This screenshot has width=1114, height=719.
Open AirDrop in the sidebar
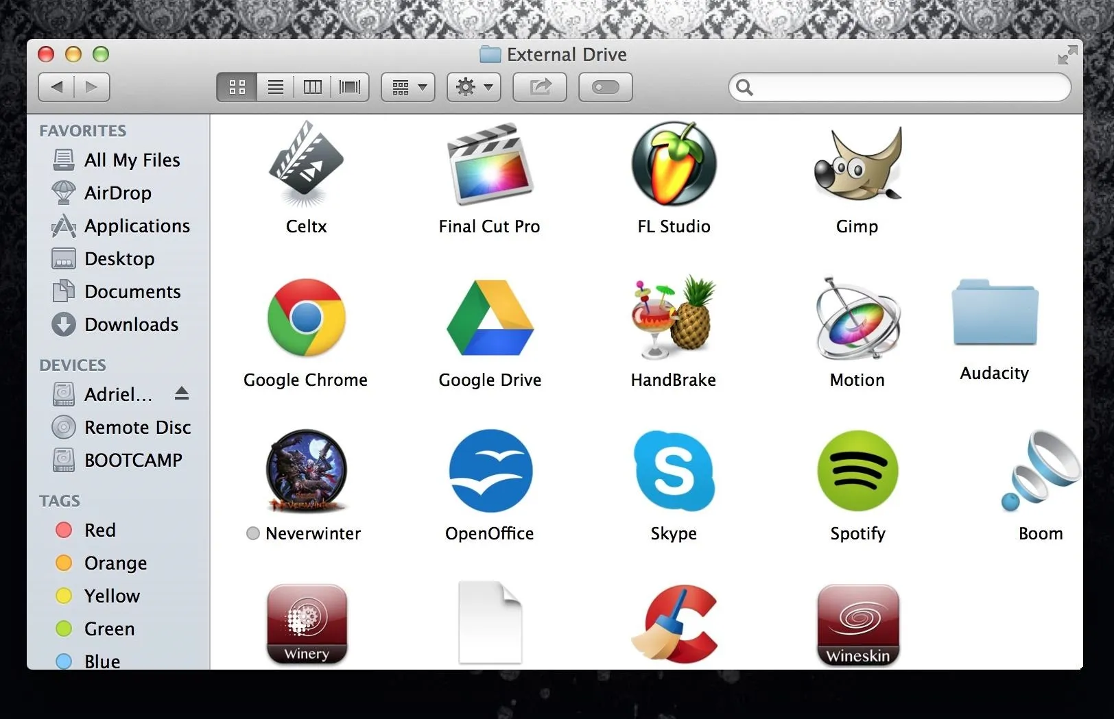tap(118, 193)
